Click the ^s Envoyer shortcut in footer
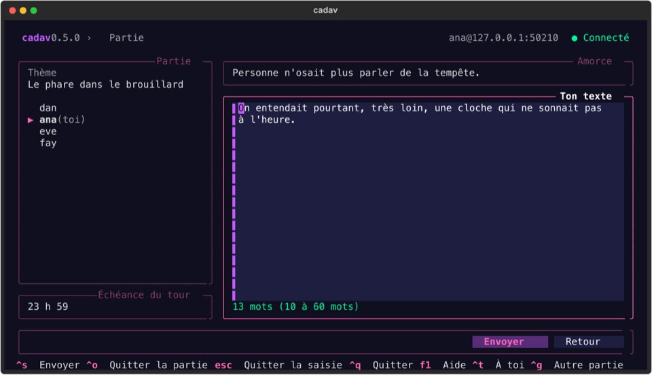Screen dimensions: 652x375 click(x=48, y=365)
